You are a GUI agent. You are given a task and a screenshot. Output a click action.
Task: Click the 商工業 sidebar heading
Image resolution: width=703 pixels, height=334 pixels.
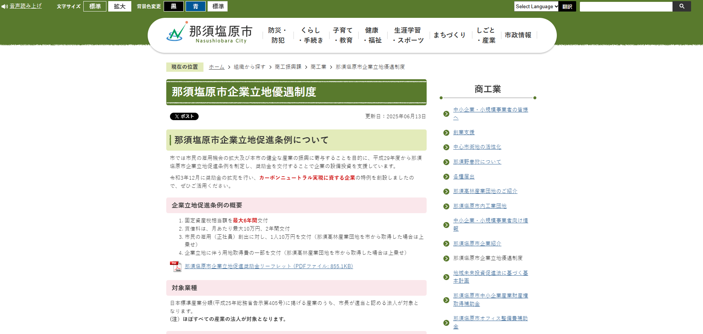coord(488,89)
